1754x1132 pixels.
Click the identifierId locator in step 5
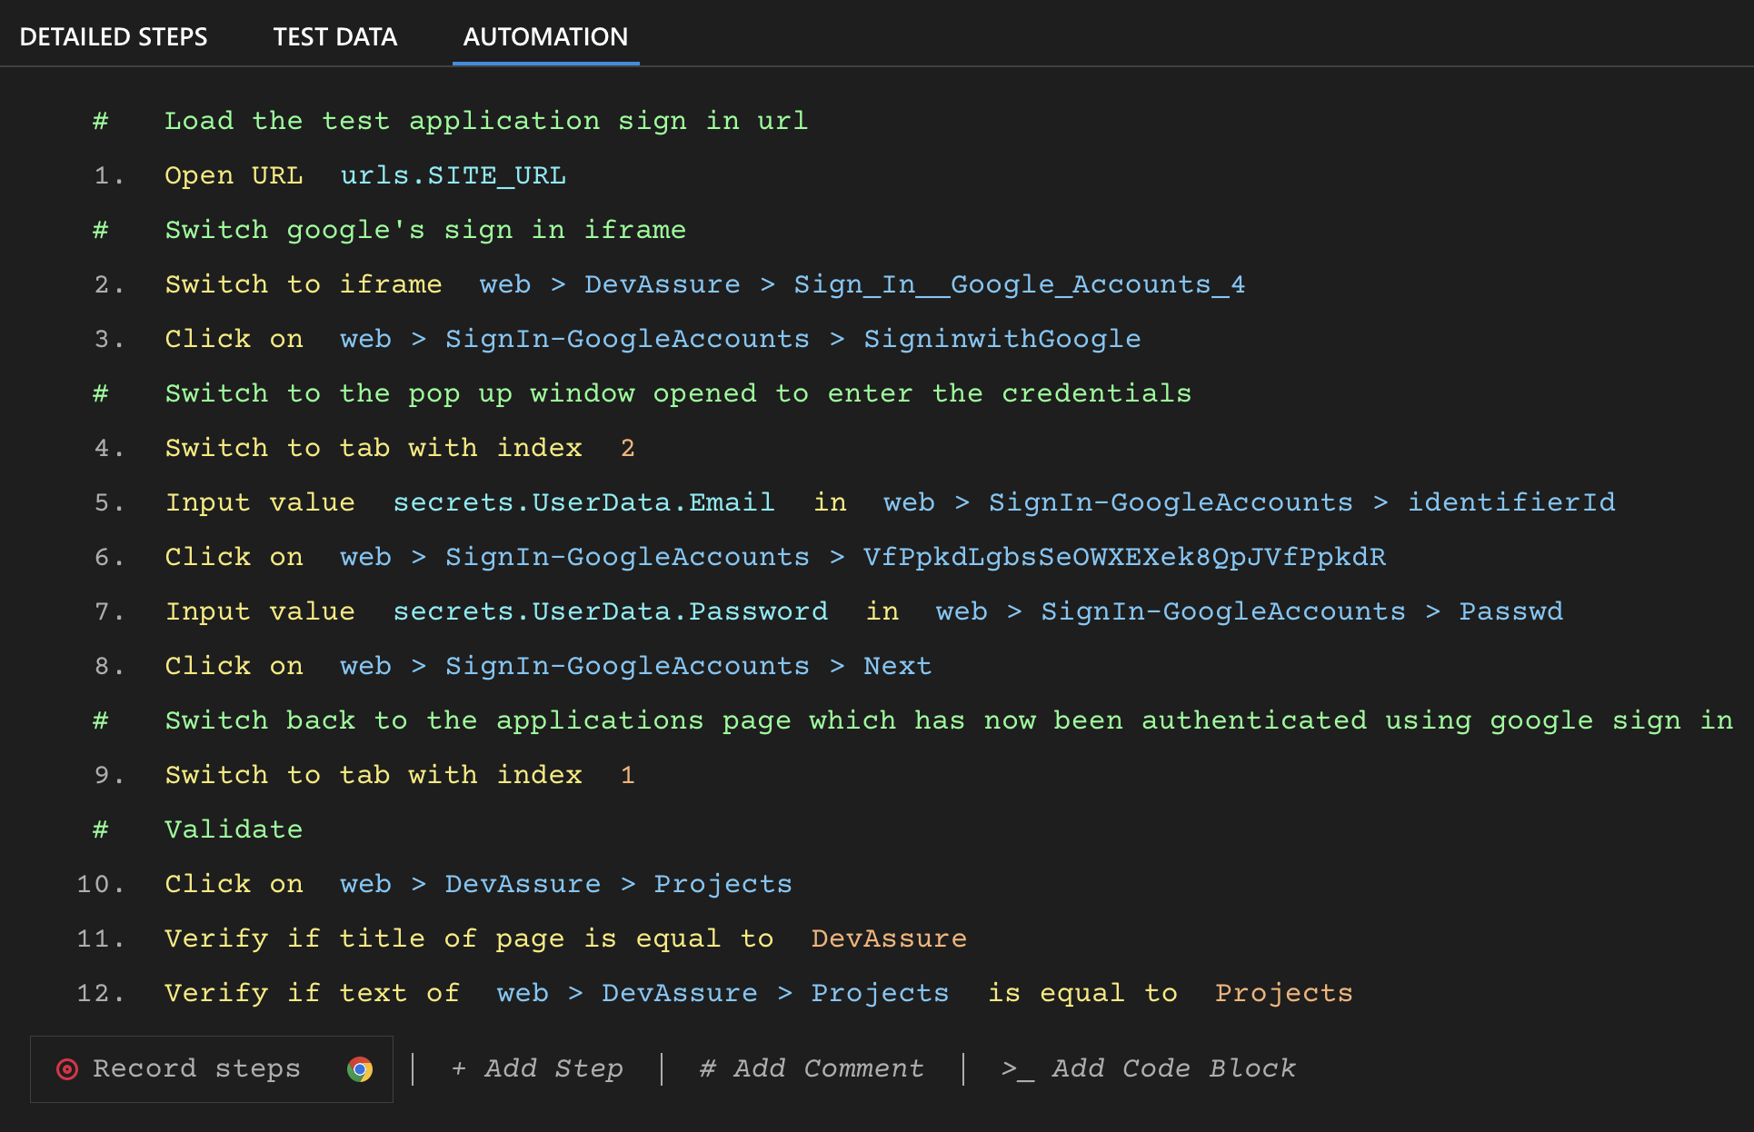[1511, 501]
